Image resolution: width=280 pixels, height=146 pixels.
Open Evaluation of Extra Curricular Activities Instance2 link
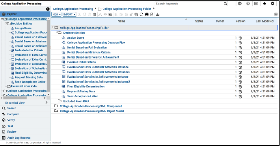pos(98,72)
